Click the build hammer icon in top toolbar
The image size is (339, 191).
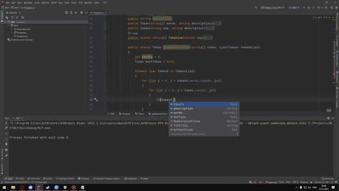pyautogui.click(x=256, y=8)
